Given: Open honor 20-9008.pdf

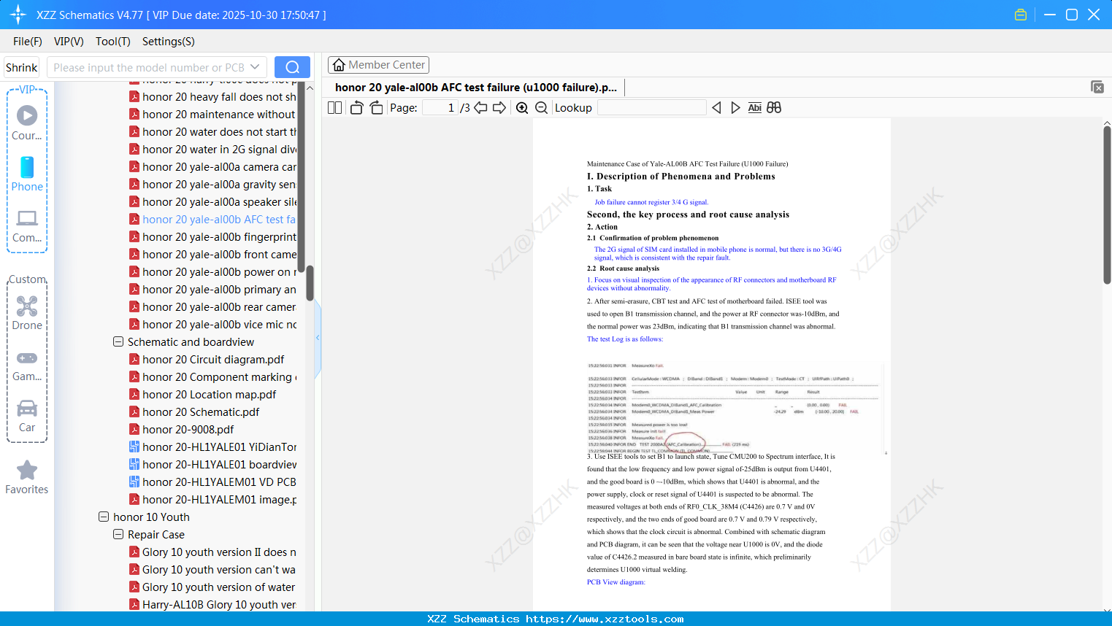Looking at the screenshot, I should click(x=182, y=430).
